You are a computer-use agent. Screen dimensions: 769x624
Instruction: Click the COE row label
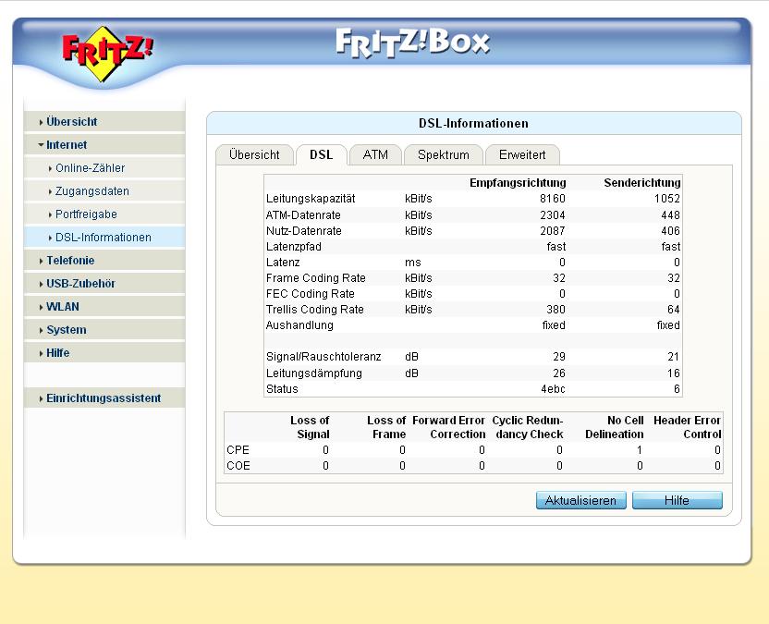(x=238, y=466)
